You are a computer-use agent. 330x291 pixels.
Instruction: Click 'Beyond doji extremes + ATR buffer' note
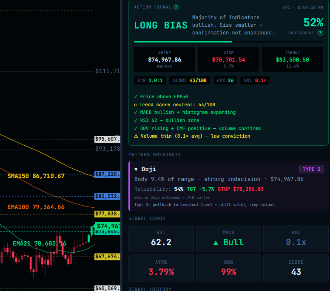(x=172, y=198)
